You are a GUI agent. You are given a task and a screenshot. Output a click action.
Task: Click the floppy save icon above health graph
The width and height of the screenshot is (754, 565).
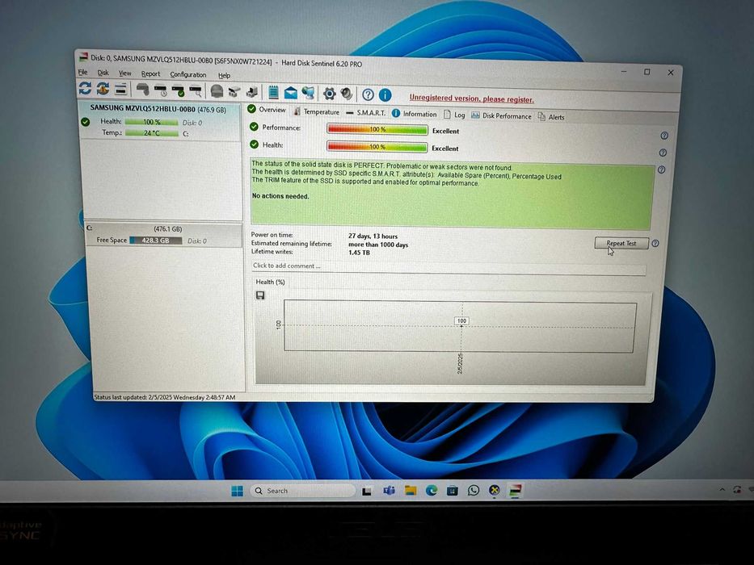click(260, 295)
